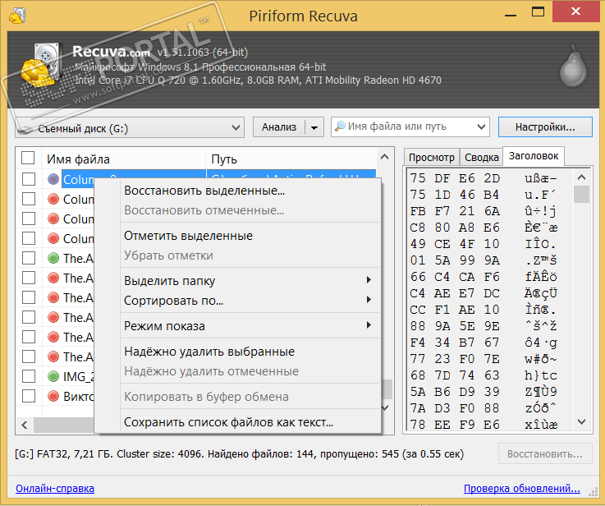Check the box for the IMG_ file row
Viewport: 605px width, 506px height.
pos(29,376)
